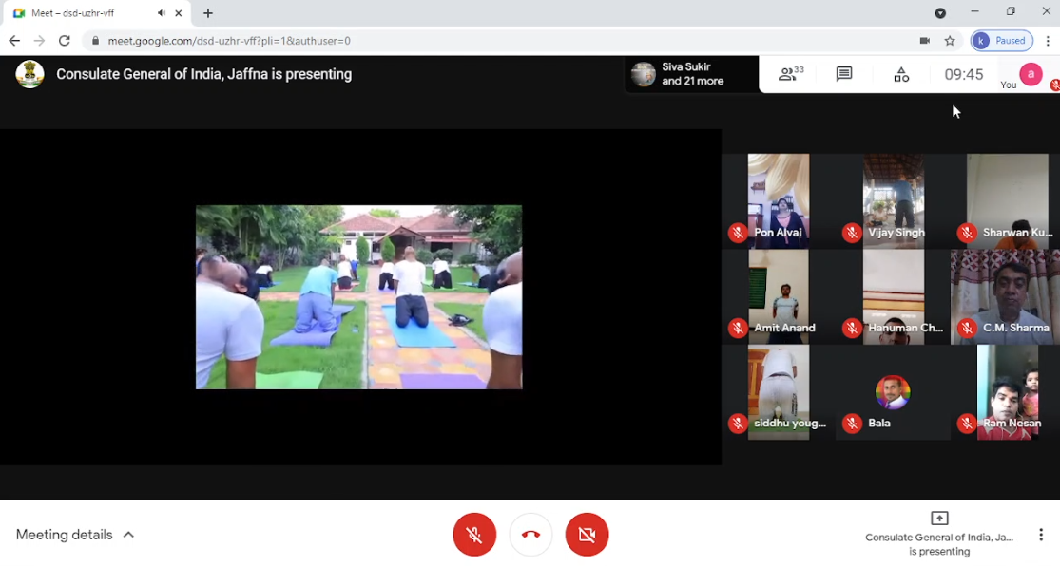Open the participants list icon
1060x566 pixels.
point(791,74)
